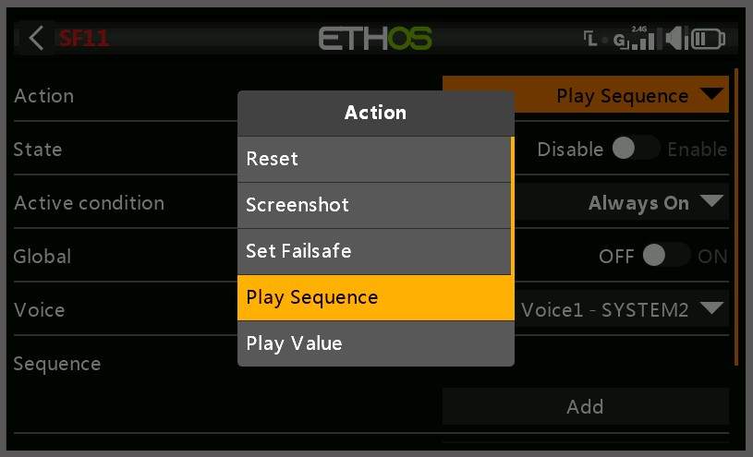The width and height of the screenshot is (753, 457).
Task: Choose Play Value from the list
Action: point(373,343)
